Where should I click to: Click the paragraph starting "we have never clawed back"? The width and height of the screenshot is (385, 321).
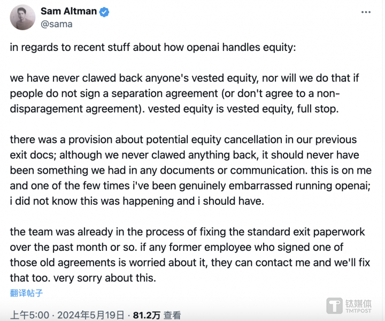tap(184, 94)
